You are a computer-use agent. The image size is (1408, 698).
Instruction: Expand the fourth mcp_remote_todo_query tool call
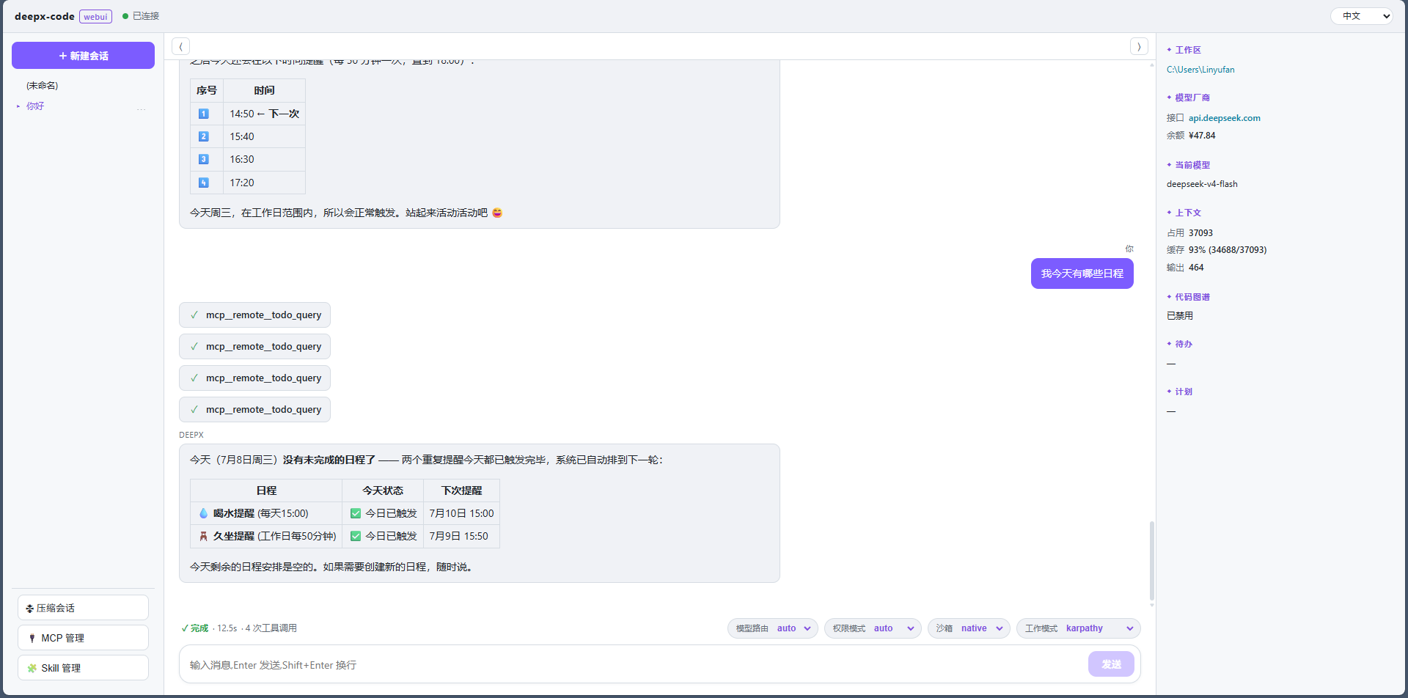point(254,410)
